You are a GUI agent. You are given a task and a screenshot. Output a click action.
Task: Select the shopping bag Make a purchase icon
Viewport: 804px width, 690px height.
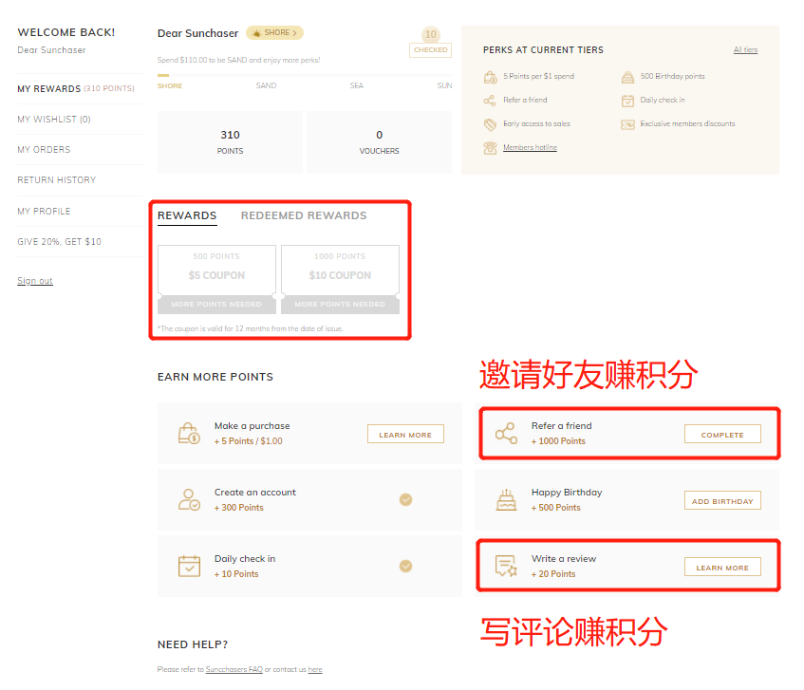pos(190,433)
